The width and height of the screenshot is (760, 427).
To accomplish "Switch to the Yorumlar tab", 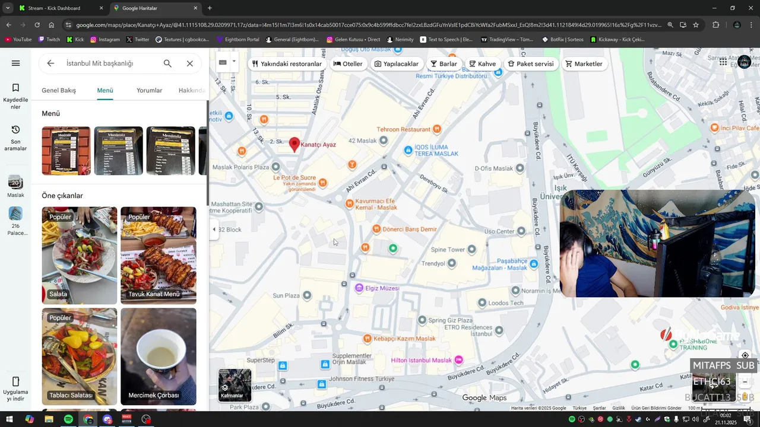I will pyautogui.click(x=150, y=90).
